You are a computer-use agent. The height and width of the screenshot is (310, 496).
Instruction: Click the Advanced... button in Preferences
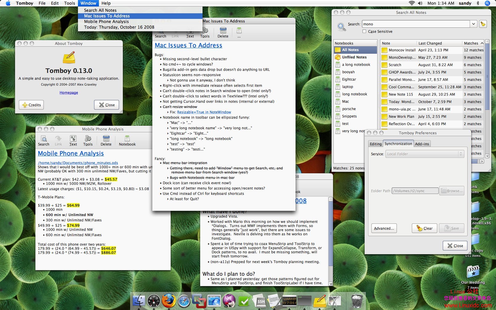click(x=384, y=228)
